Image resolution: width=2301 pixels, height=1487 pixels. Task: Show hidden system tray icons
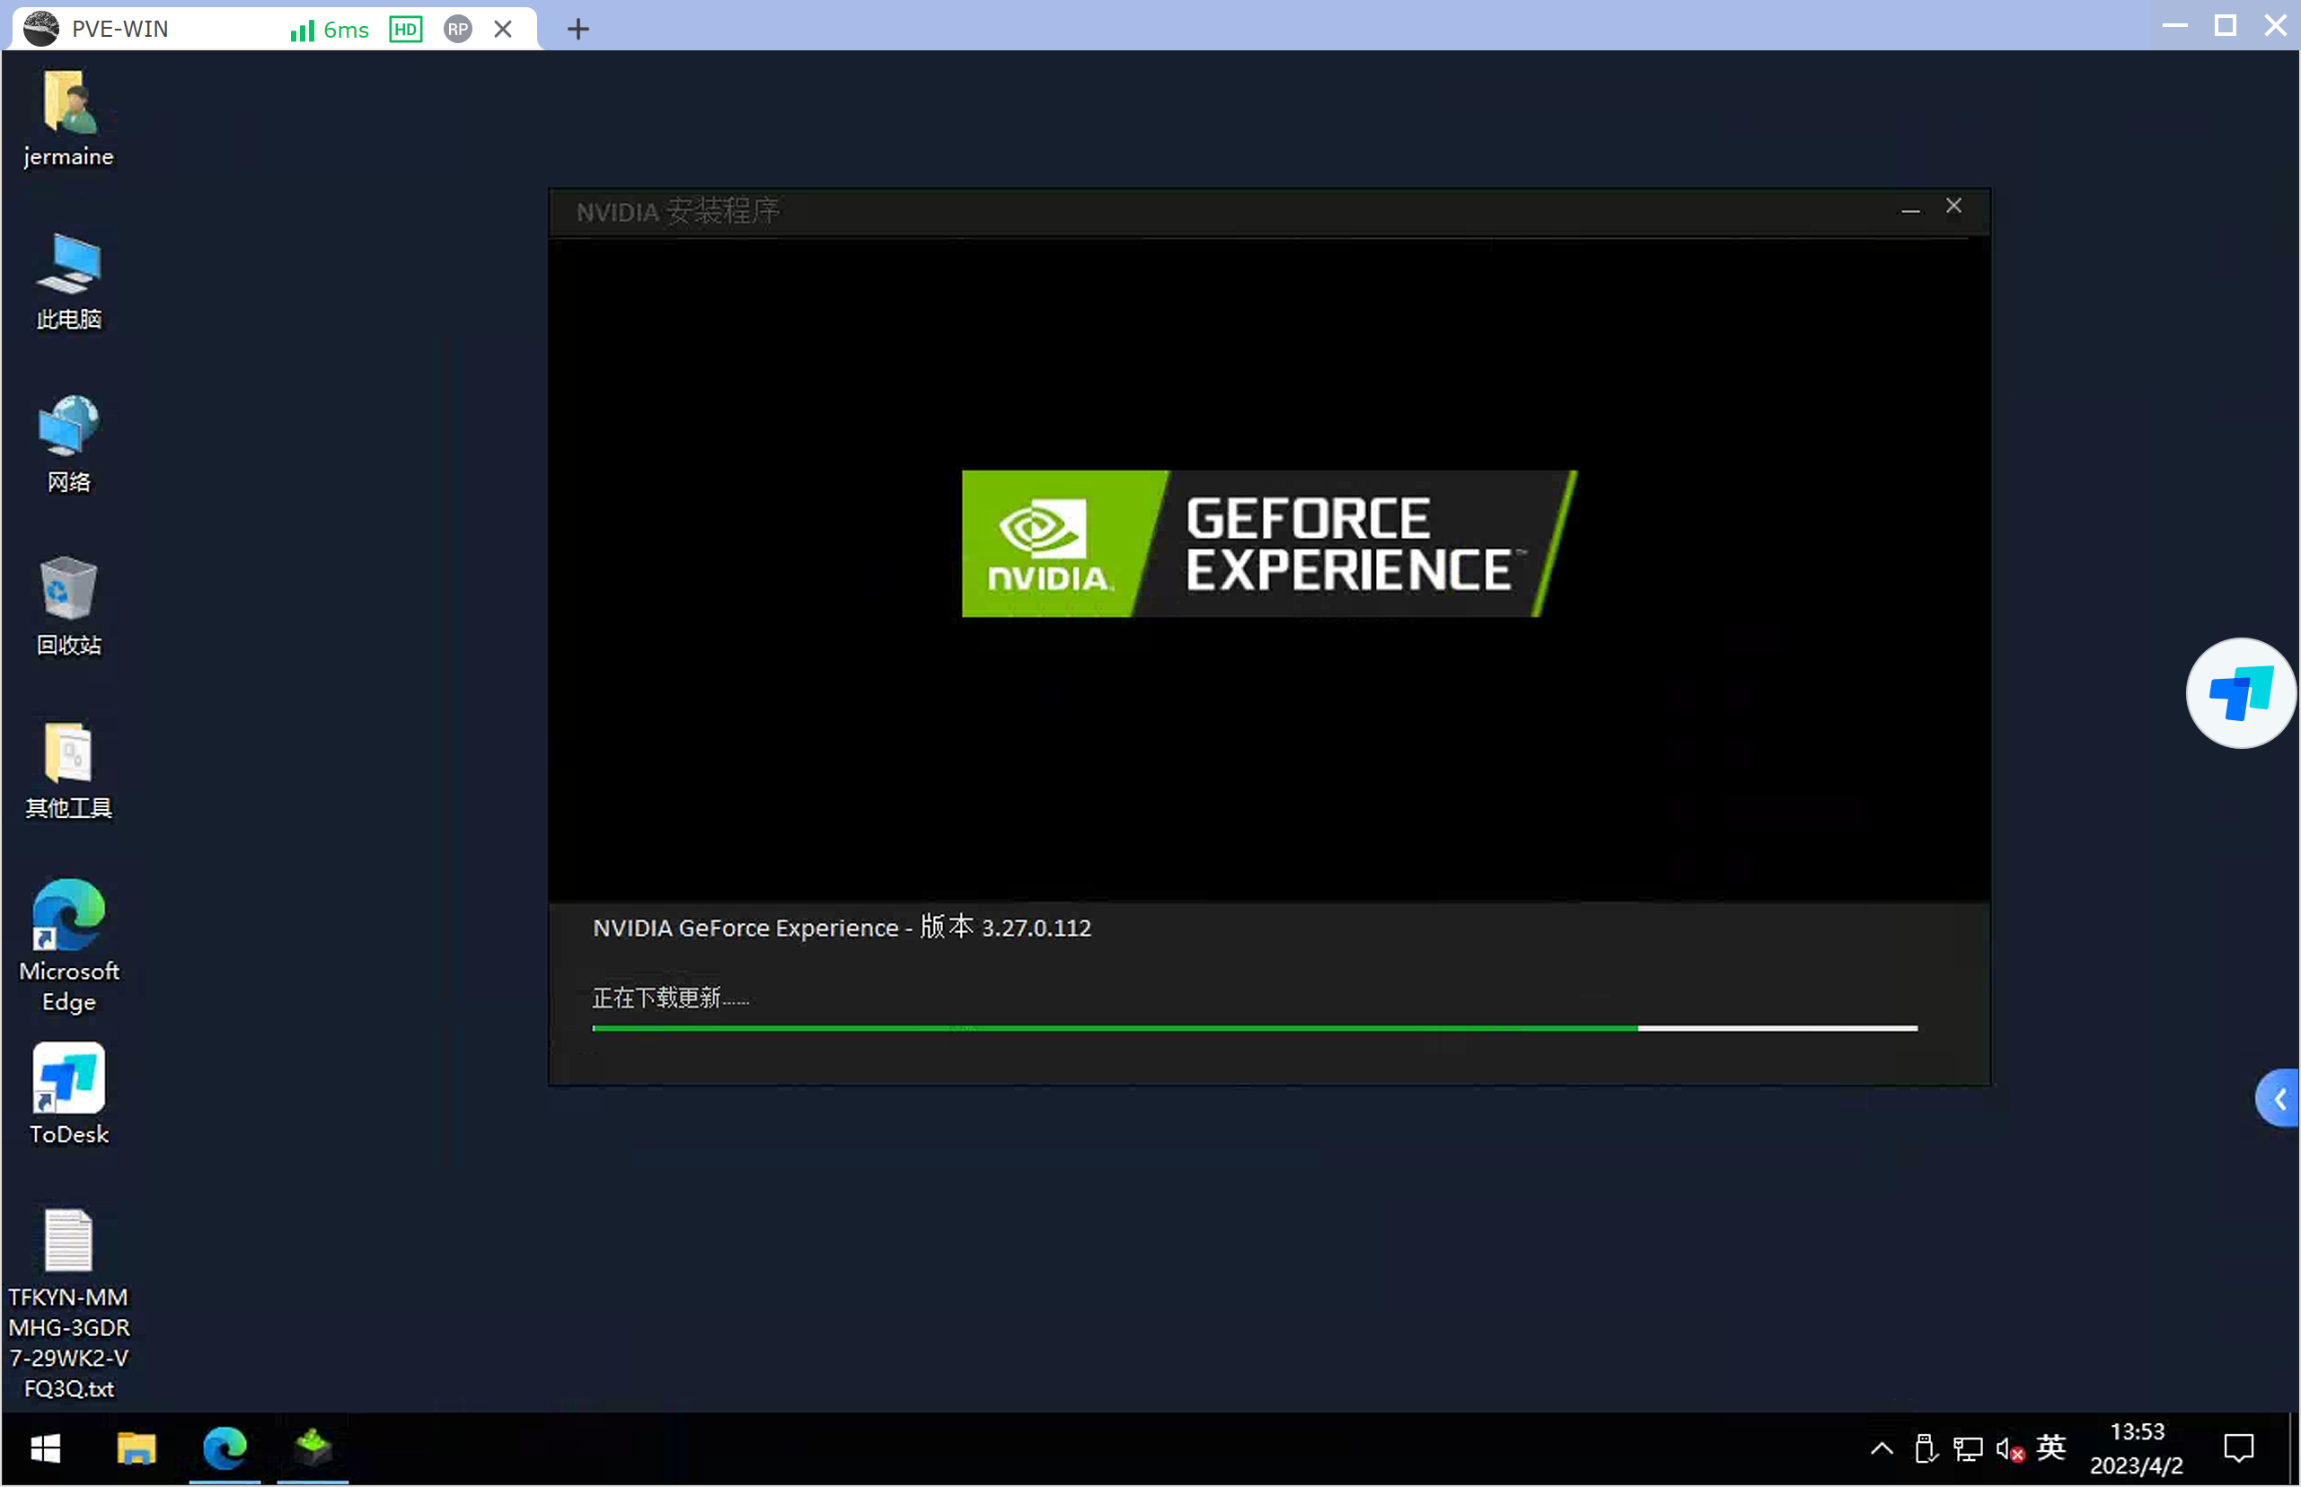coord(1882,1448)
